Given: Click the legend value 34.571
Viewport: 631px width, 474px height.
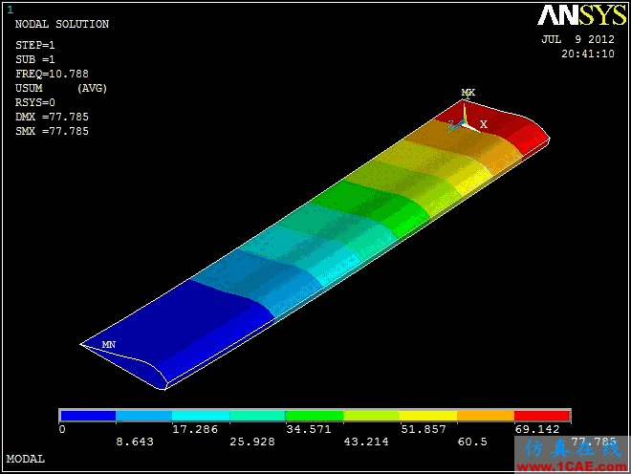Looking at the screenshot, I should 309,429.
